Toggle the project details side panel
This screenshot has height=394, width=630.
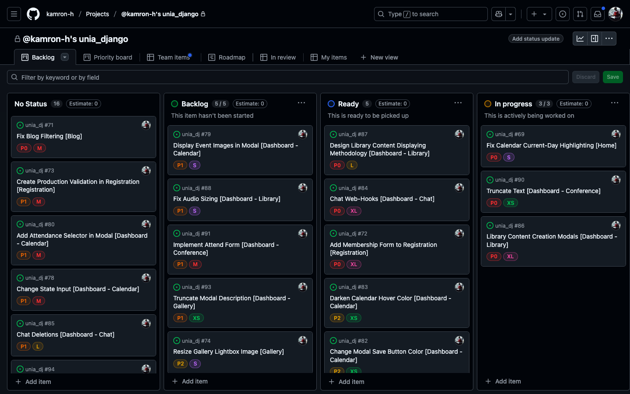pos(595,39)
